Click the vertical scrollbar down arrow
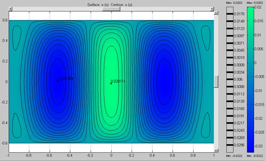This screenshot has width=266, height=161. tap(216, 150)
